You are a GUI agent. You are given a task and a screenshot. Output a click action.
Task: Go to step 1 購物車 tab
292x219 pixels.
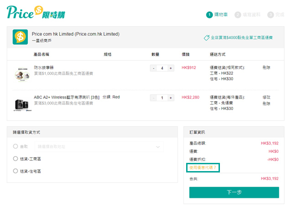(217, 15)
